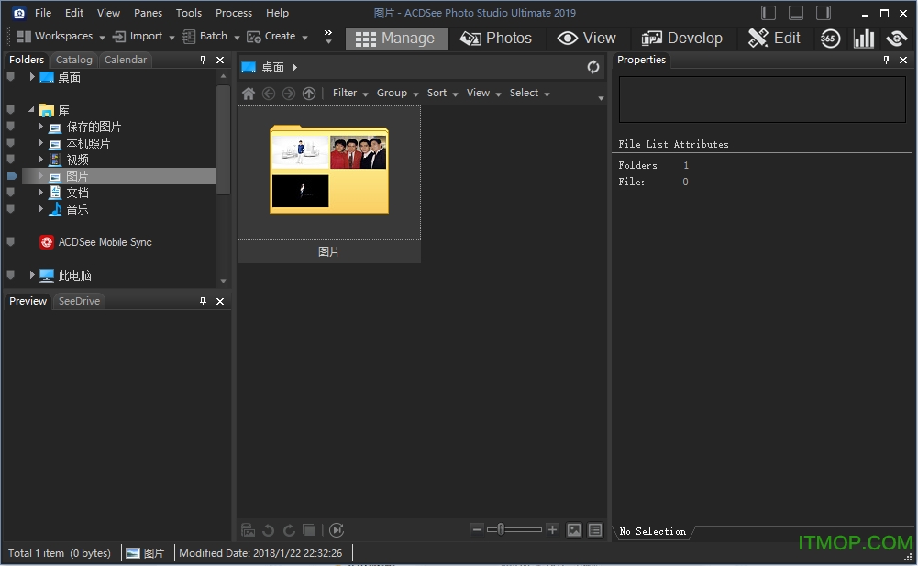The image size is (918, 566).
Task: Click the rotate left icon below the file list
Action: click(x=268, y=529)
